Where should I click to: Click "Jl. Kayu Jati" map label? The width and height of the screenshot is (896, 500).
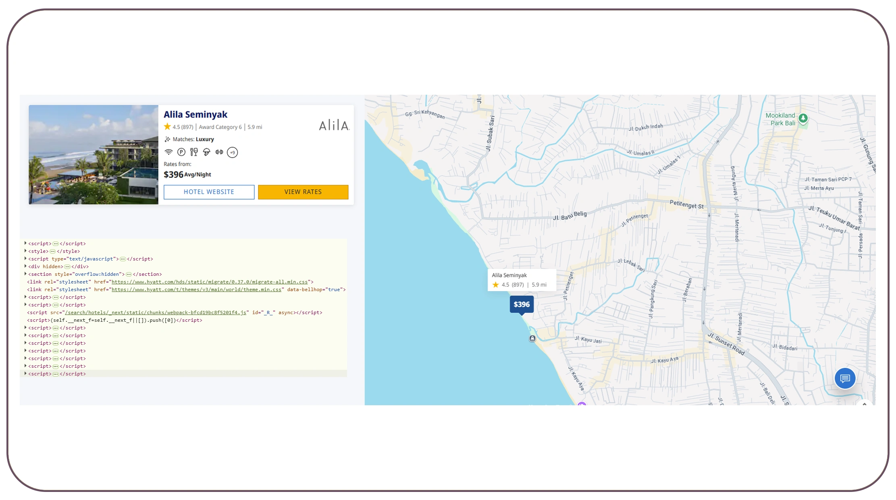[588, 340]
